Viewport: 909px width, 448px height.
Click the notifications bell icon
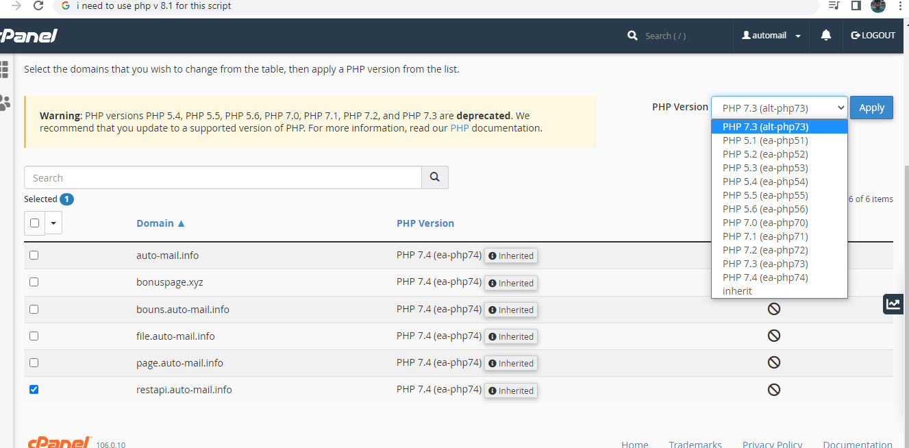click(826, 36)
